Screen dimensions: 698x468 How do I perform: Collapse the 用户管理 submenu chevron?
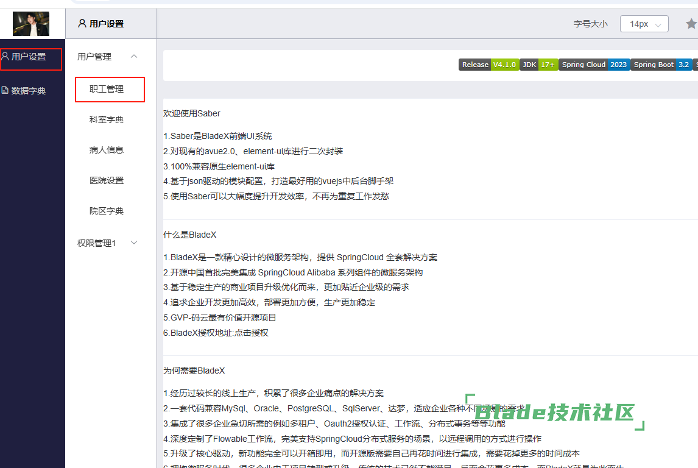[134, 57]
